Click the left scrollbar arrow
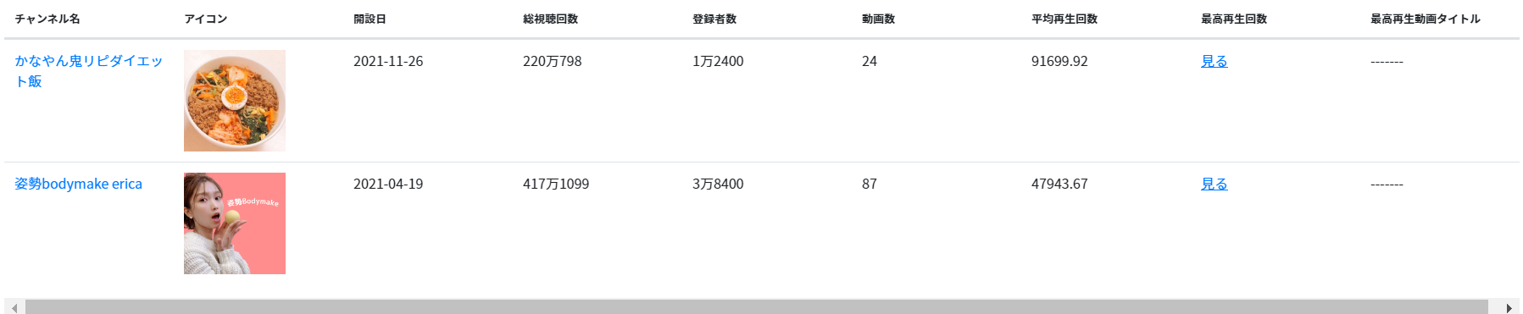 point(14,307)
